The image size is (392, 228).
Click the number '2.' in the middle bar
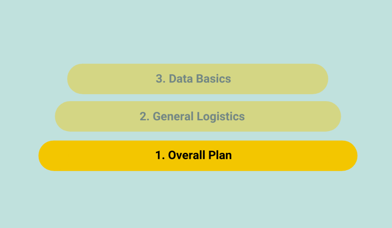[145, 116]
